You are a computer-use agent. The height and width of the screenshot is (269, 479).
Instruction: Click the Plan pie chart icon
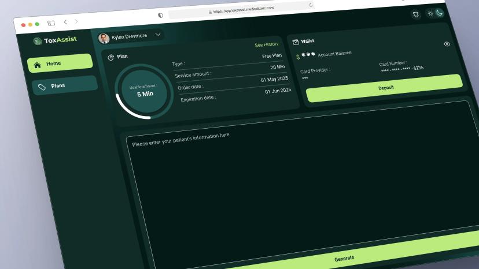click(111, 57)
